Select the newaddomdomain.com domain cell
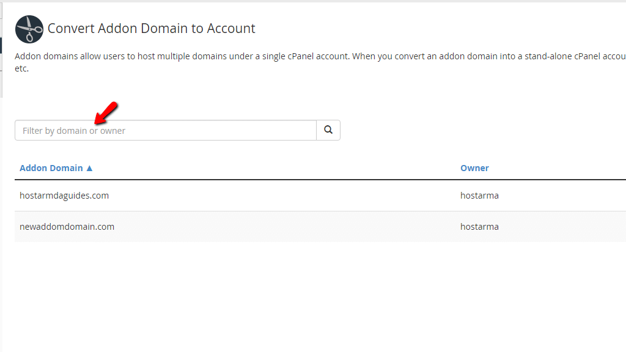This screenshot has height=352, width=626. tap(67, 227)
